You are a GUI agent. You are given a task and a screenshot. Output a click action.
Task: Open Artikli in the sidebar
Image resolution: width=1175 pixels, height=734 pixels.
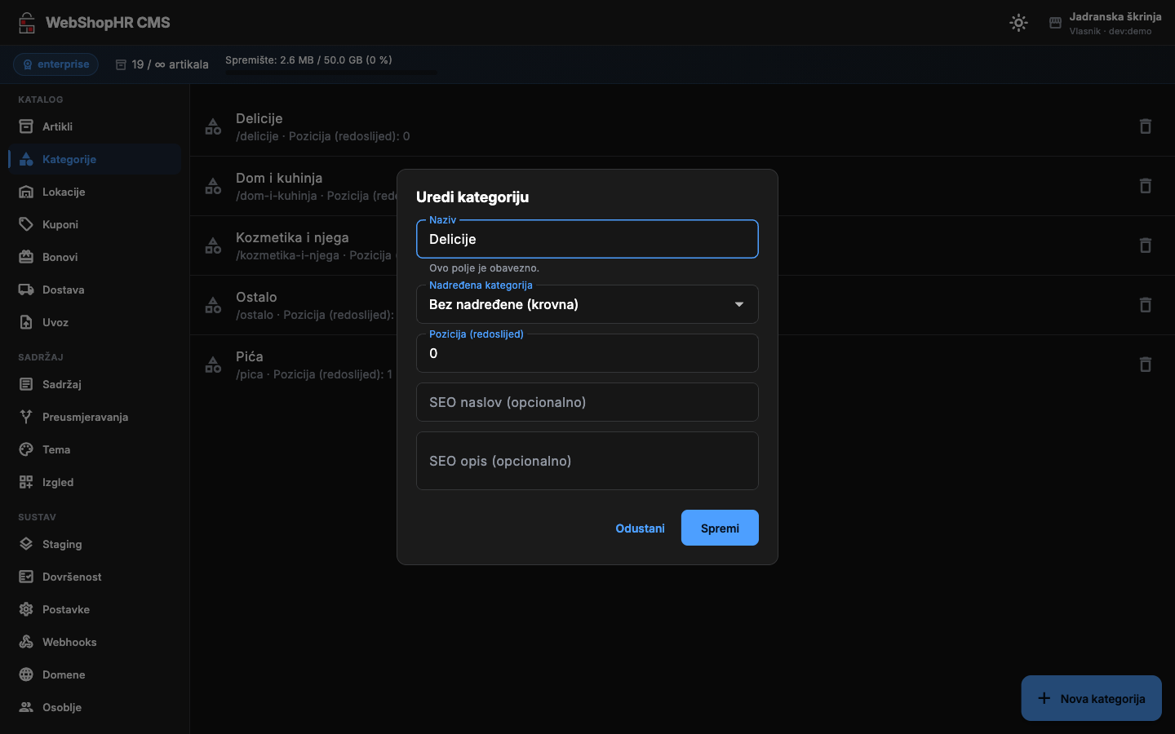tap(95, 126)
